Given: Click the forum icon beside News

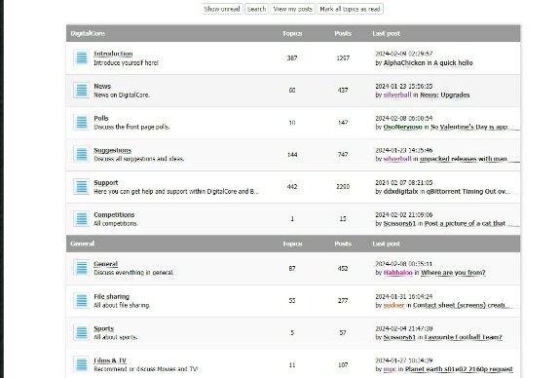Looking at the screenshot, I should [x=82, y=90].
